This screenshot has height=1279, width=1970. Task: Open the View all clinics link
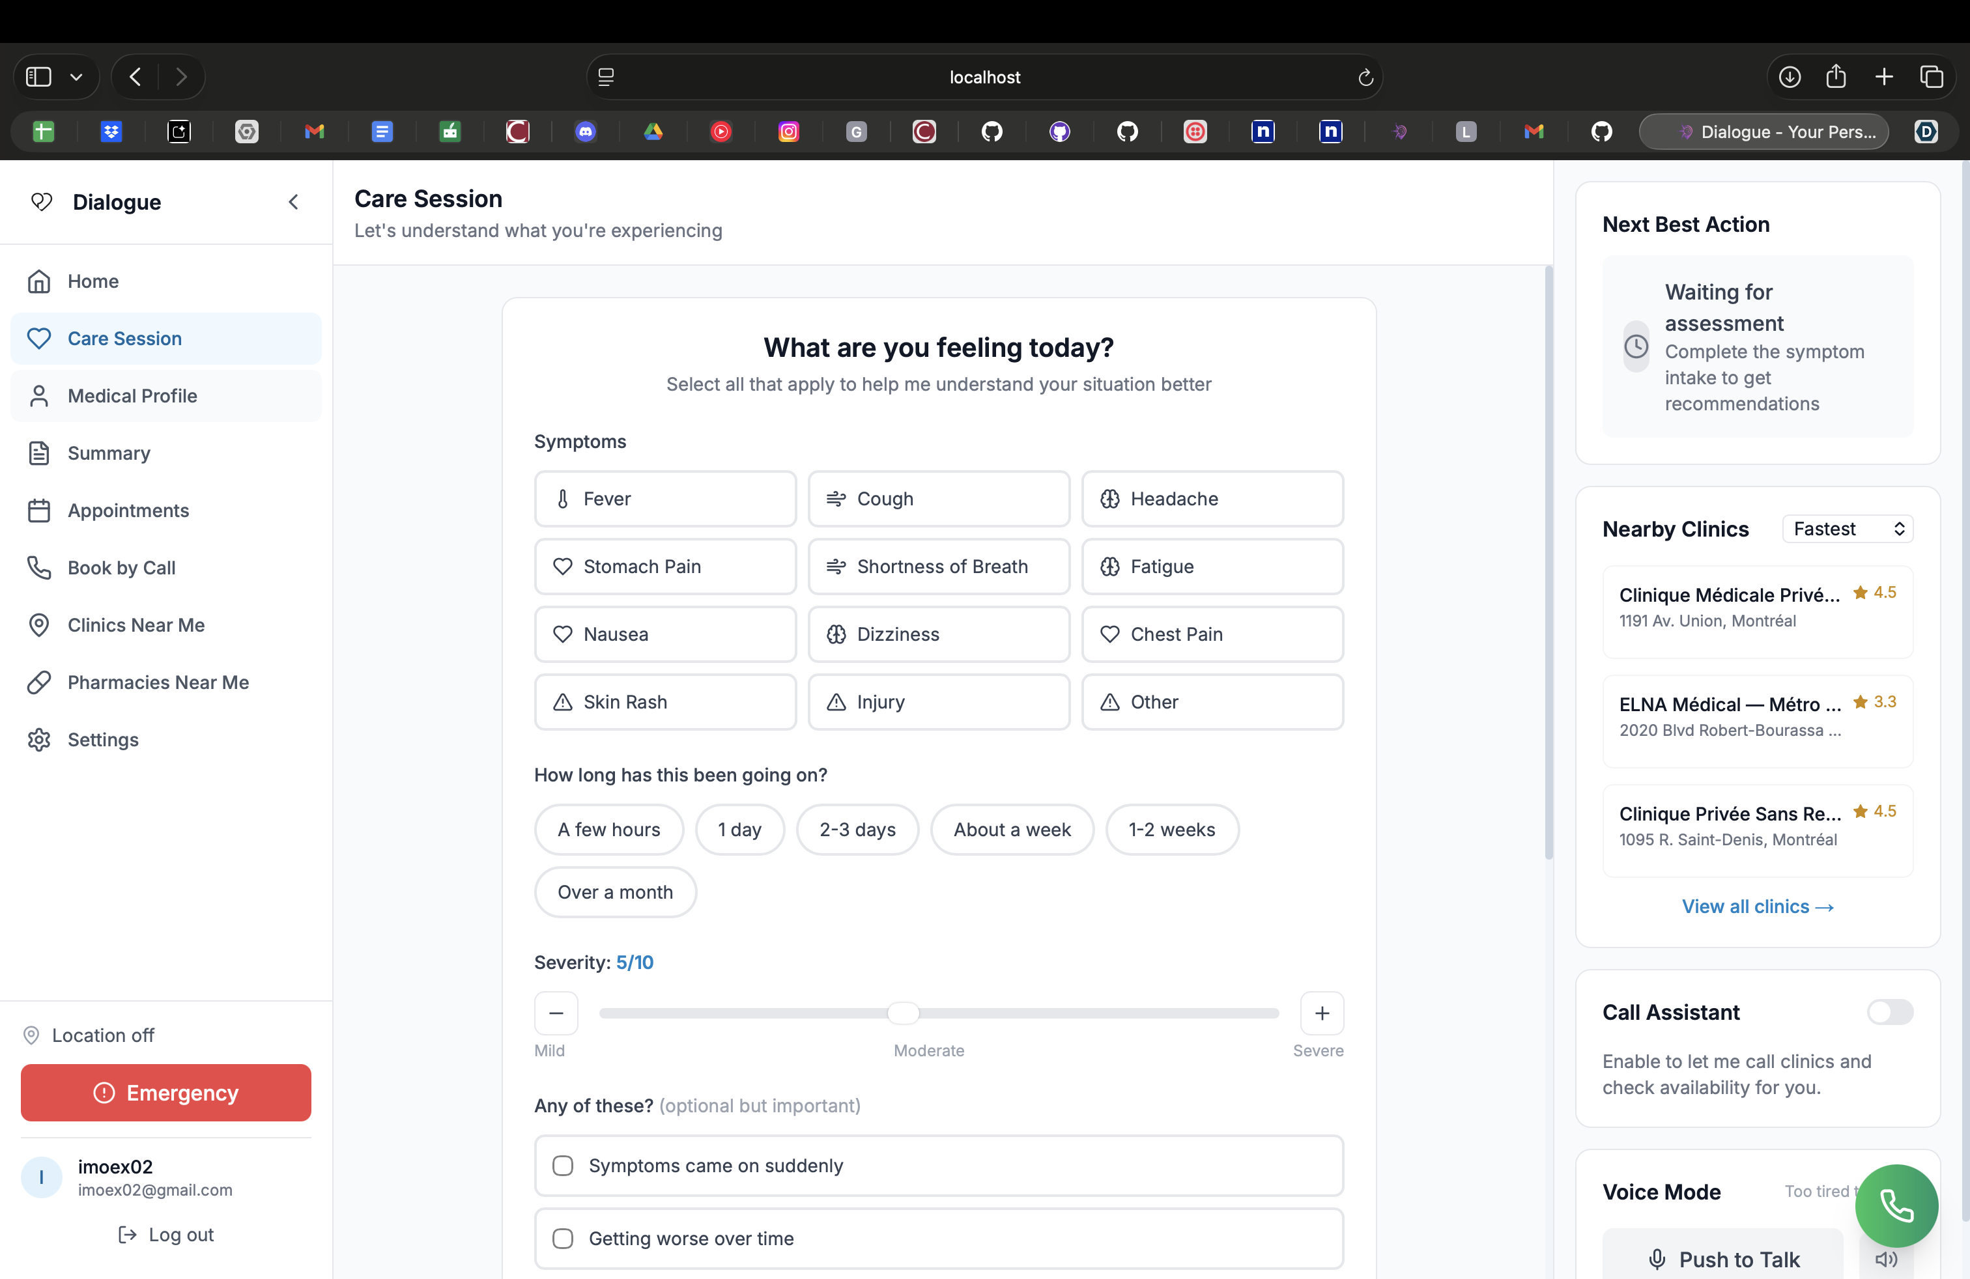click(x=1756, y=906)
